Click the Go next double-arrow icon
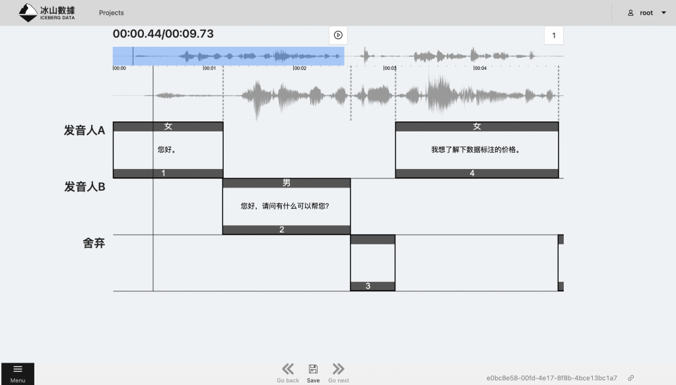The image size is (676, 385). 338,368
